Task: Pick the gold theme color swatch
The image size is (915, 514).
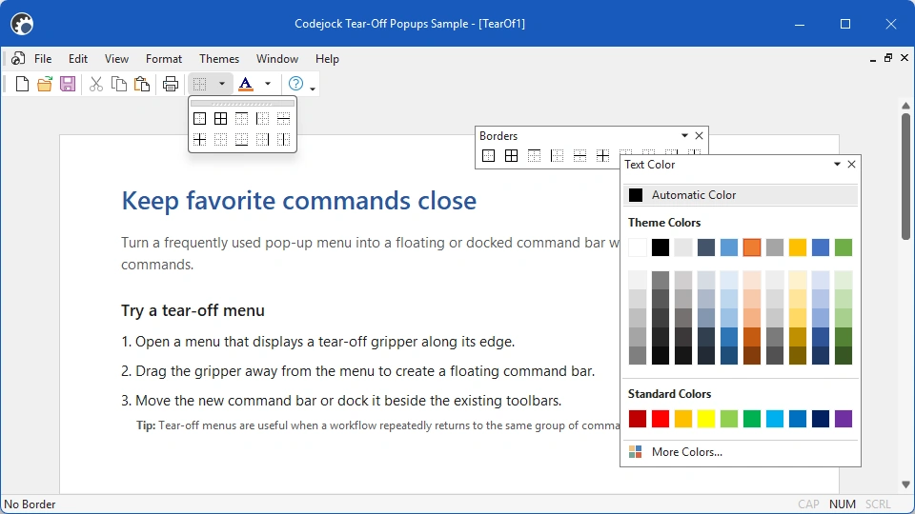Action: [798, 247]
